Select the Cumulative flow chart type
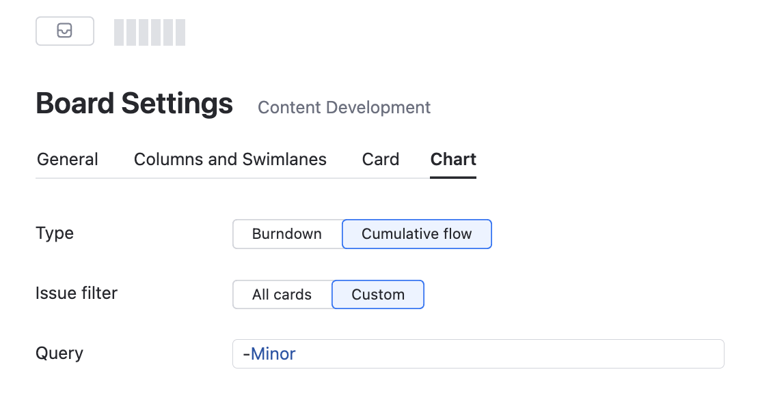The width and height of the screenshot is (771, 404). [x=416, y=234]
